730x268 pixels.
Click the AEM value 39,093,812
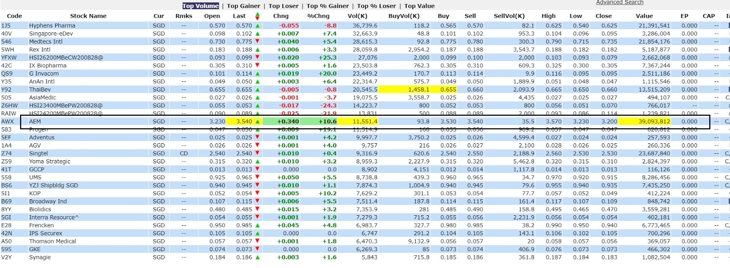click(654, 121)
